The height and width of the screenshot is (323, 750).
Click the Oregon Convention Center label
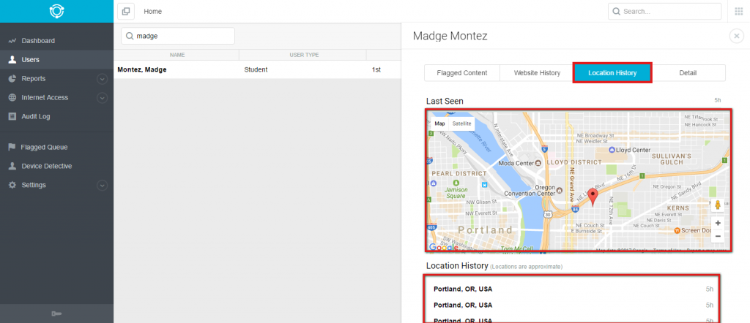point(529,190)
